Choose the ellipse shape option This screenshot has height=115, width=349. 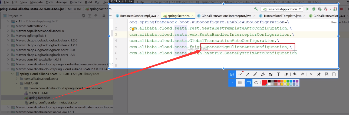point(256,83)
